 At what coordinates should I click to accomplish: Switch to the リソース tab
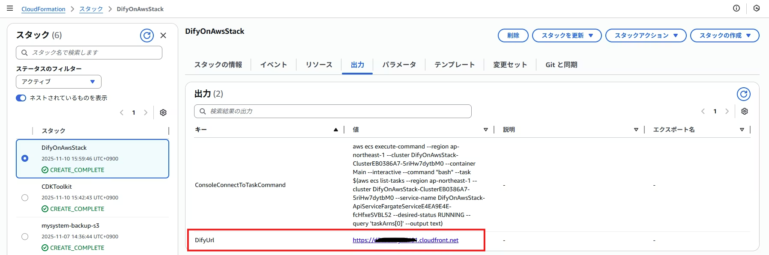click(319, 65)
